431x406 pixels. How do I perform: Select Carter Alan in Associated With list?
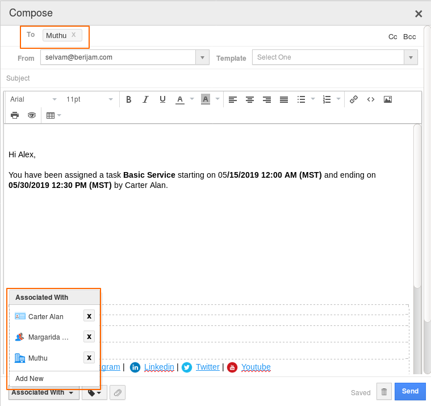pyautogui.click(x=45, y=317)
